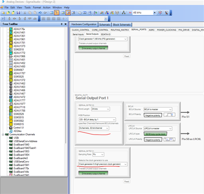The image size is (204, 194).
Task: Click the Control UI tree icon
Action: coord(11,128)
